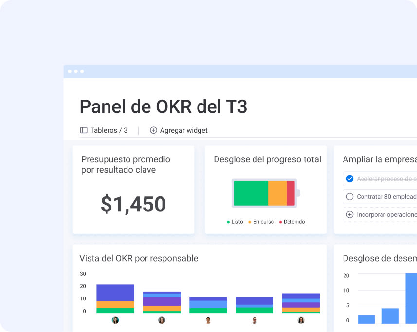Click the red Detenido battery segment
417x332 pixels.
tap(290, 193)
